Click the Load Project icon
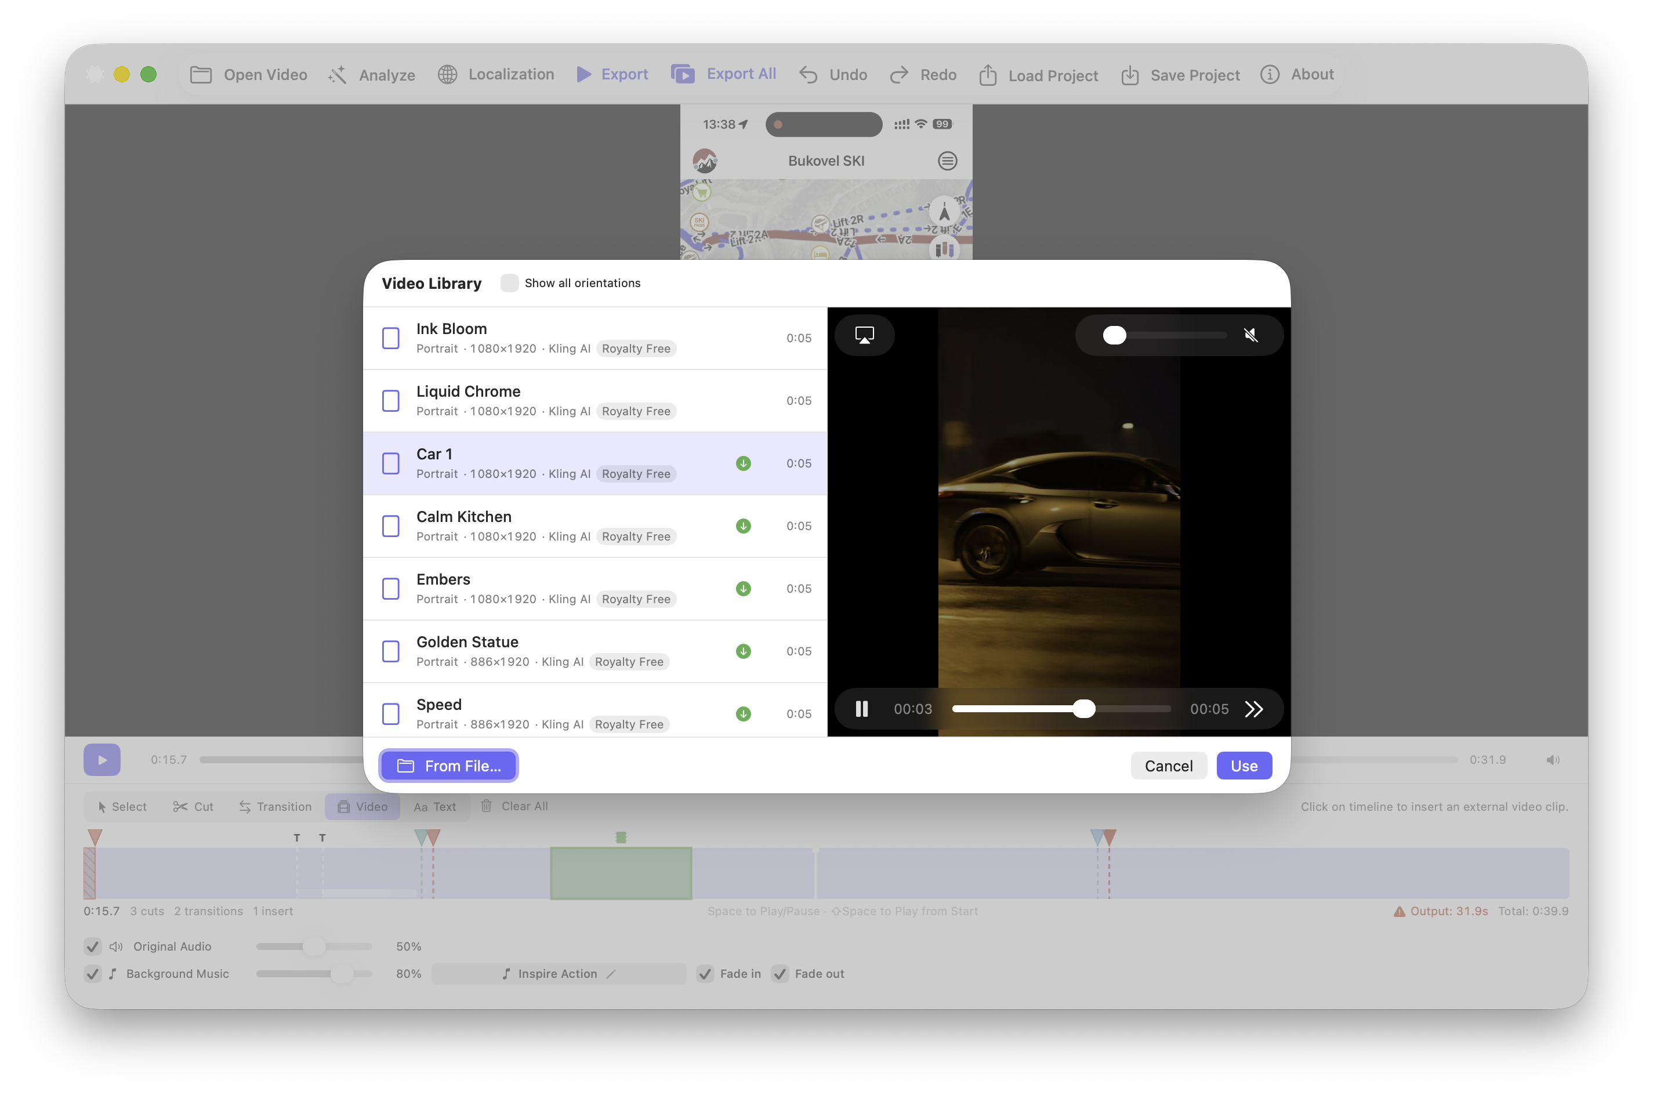1653x1095 pixels. coord(988,75)
